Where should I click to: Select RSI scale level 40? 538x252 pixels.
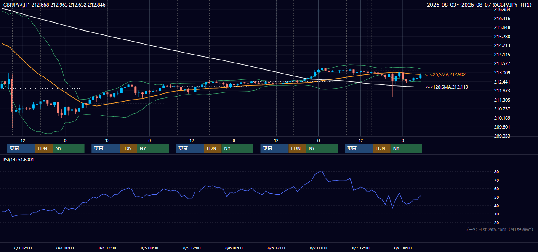tap(497, 205)
